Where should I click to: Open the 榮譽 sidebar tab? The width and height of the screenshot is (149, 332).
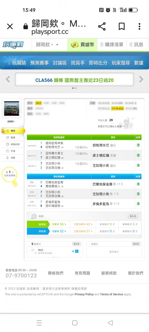click(13, 158)
